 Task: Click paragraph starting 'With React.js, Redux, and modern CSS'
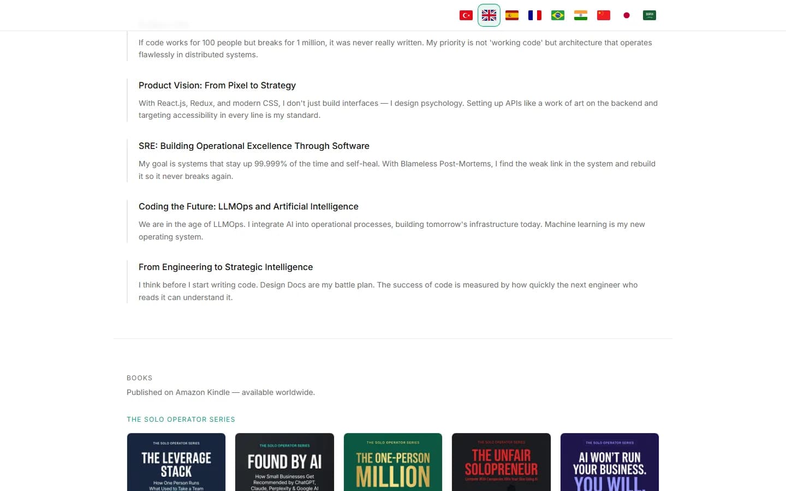398,109
